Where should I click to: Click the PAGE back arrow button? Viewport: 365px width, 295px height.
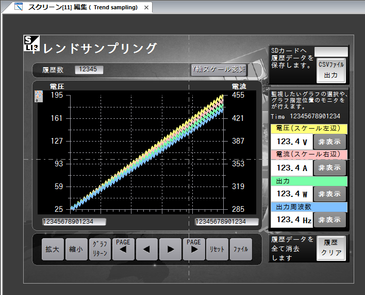pos(123,249)
